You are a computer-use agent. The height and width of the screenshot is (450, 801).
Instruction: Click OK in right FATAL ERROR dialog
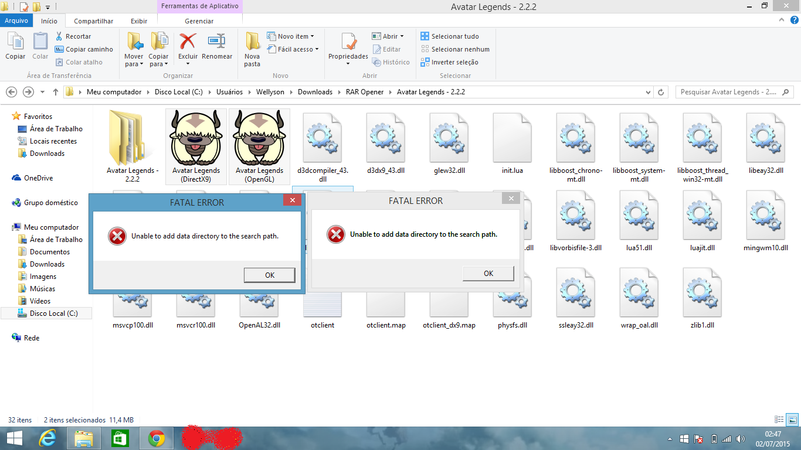[x=488, y=273]
